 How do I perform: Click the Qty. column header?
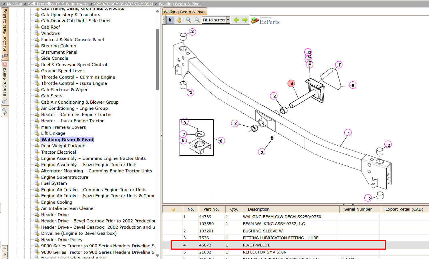point(234,209)
